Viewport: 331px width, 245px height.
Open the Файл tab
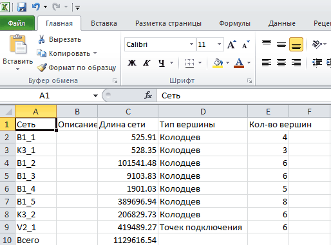17,23
